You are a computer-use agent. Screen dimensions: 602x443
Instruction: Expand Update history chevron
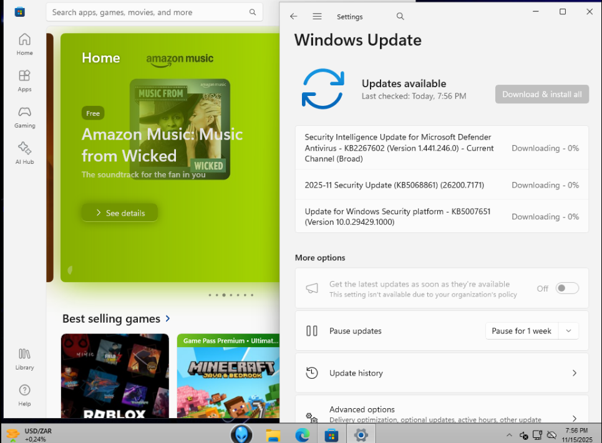[x=575, y=373]
